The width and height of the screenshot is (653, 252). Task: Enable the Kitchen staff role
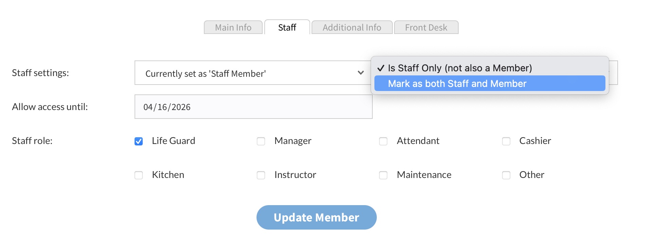click(x=139, y=175)
